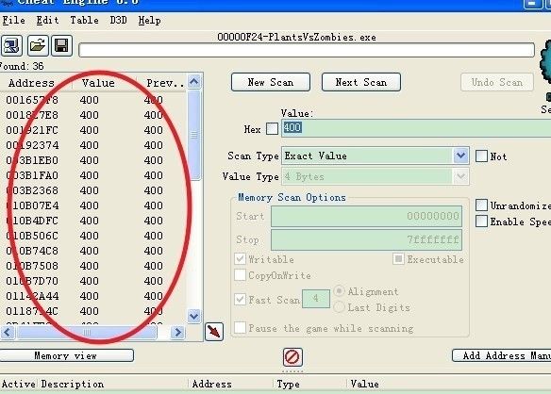This screenshot has height=394, width=551.
Task: Select address row 010B7508
Action: pyautogui.click(x=93, y=266)
